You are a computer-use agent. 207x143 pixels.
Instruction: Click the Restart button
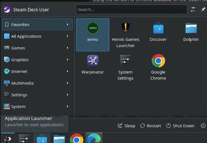tap(151, 126)
